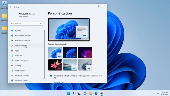Launch Microsoft Edge from taskbar
Viewport: 170px width, 96px height.
point(96,93)
